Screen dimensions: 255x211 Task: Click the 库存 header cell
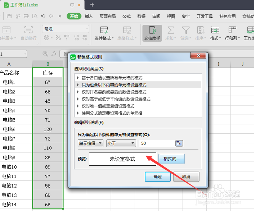tap(48, 73)
